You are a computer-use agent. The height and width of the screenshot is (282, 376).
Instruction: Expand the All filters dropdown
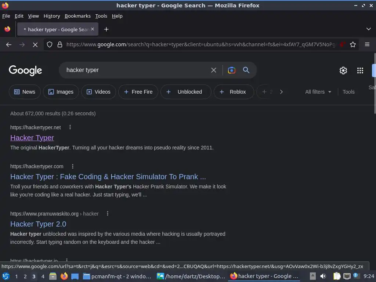point(318,92)
